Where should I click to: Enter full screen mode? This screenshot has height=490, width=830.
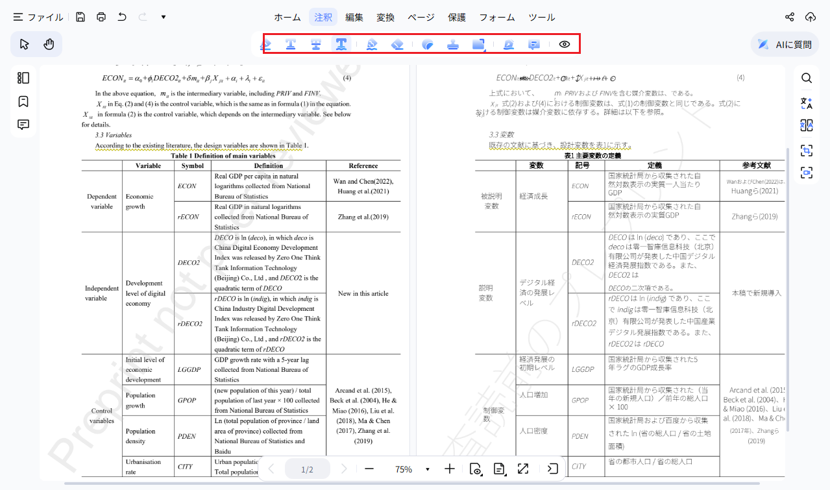pyautogui.click(x=522, y=469)
